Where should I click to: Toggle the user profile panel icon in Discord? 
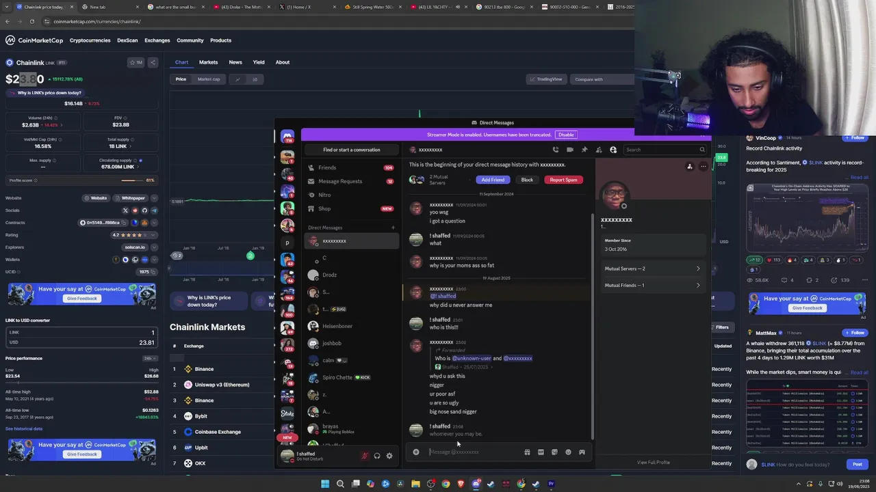pyautogui.click(x=613, y=150)
